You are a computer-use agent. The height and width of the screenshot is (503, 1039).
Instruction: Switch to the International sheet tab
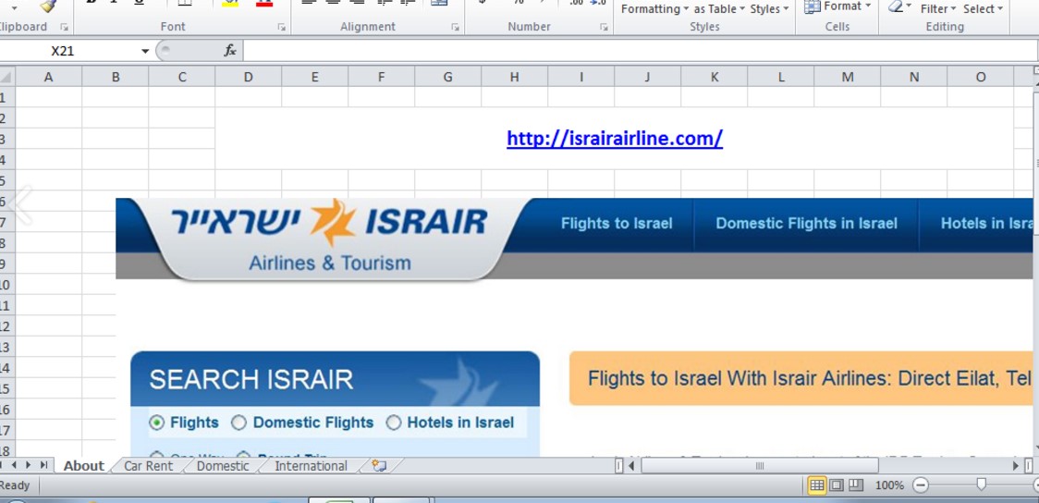[x=311, y=466]
